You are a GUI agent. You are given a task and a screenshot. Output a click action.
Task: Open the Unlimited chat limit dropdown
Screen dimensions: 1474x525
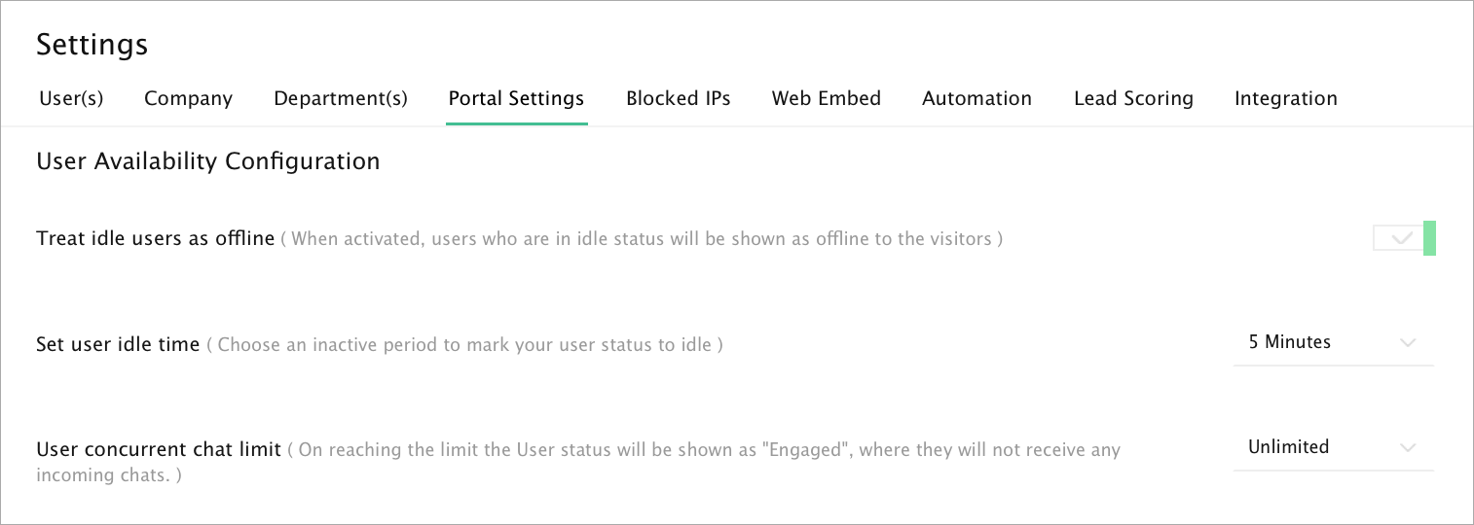pos(1333,448)
